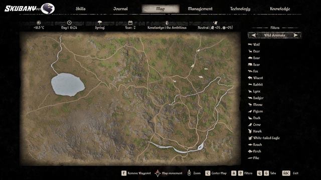Toggle the Perch fish filter icon
Image resolution: width=321 pixels, height=180 pixels.
[250, 151]
